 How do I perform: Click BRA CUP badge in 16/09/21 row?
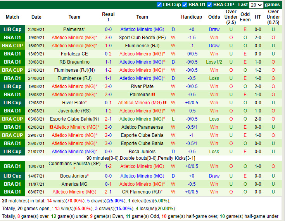[x=12, y=46]
